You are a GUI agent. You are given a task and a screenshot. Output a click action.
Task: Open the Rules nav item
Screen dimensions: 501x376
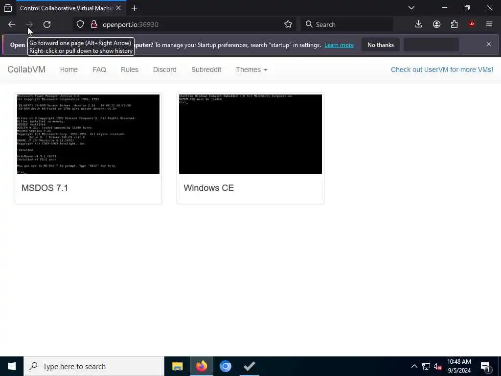(129, 70)
